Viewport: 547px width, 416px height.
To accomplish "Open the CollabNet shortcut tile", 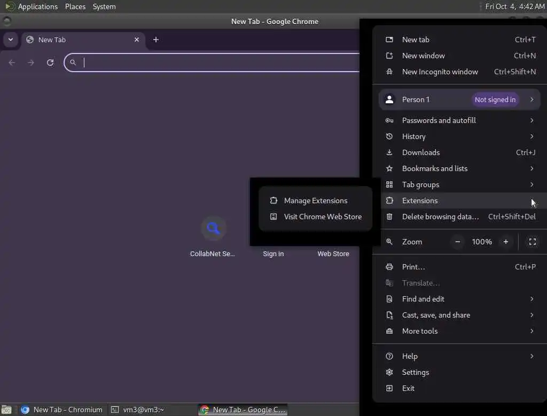I will pyautogui.click(x=213, y=237).
